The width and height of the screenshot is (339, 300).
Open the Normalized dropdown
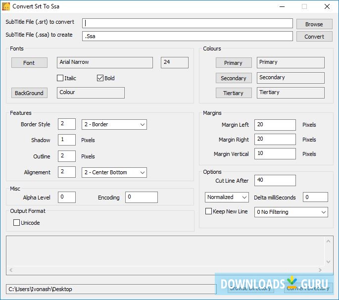[x=227, y=197]
